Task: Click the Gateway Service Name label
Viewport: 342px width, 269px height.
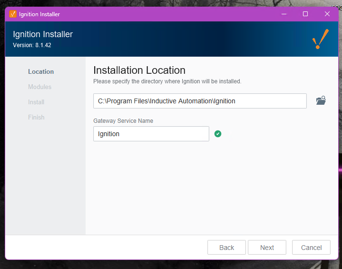Action: pyautogui.click(x=123, y=121)
